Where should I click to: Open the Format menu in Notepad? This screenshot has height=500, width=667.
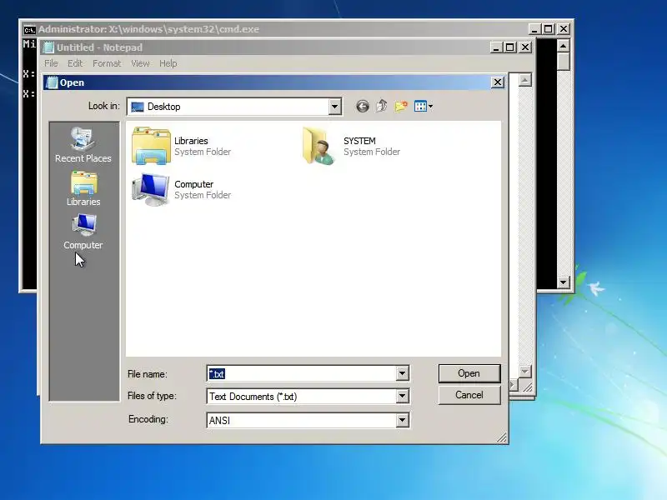[107, 63]
